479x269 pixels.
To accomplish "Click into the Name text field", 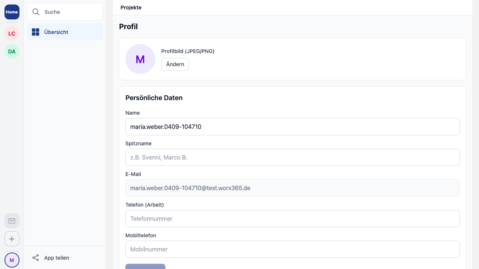I will tap(292, 127).
